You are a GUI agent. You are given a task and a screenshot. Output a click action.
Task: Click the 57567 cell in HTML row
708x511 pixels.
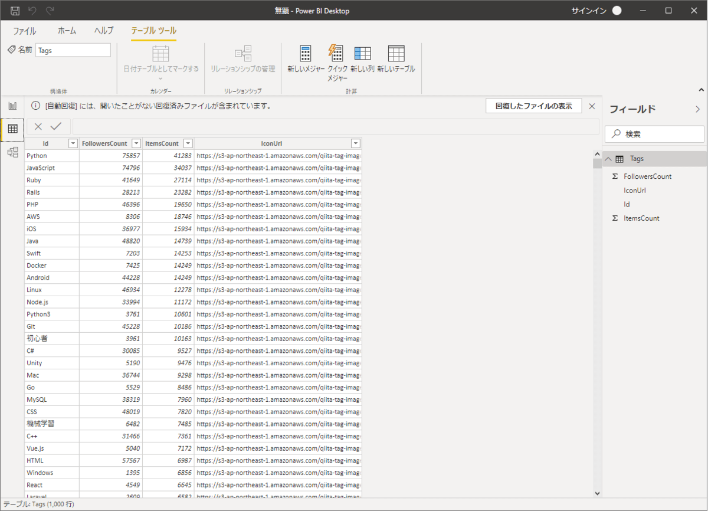point(111,460)
